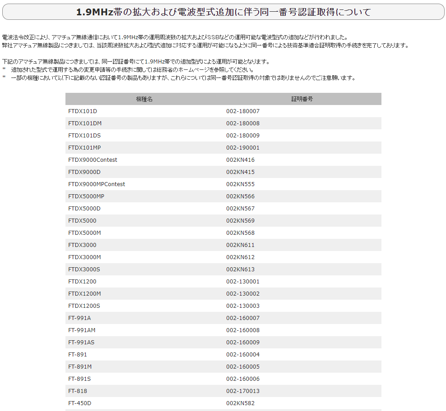
Task: Select the certification number 002KN568
Action: click(x=240, y=233)
